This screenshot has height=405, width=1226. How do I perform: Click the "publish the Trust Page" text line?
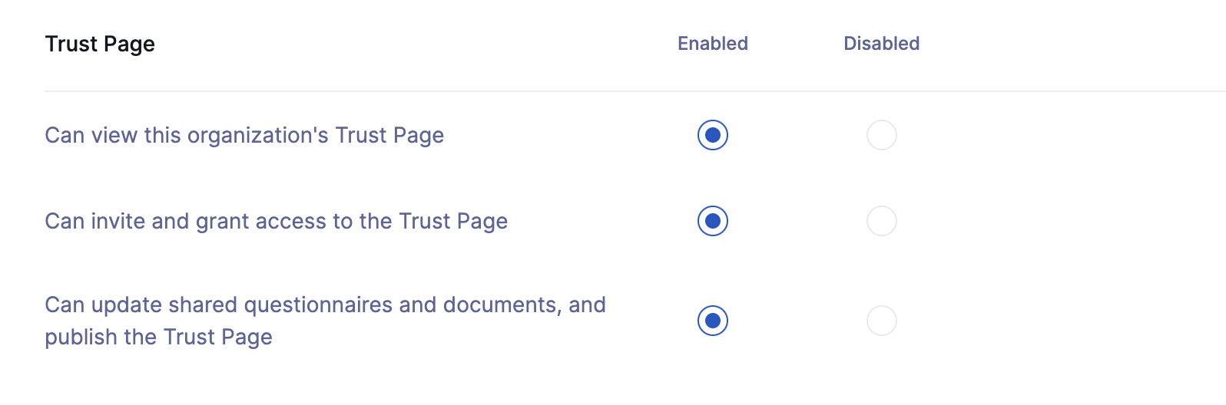pyautogui.click(x=159, y=337)
